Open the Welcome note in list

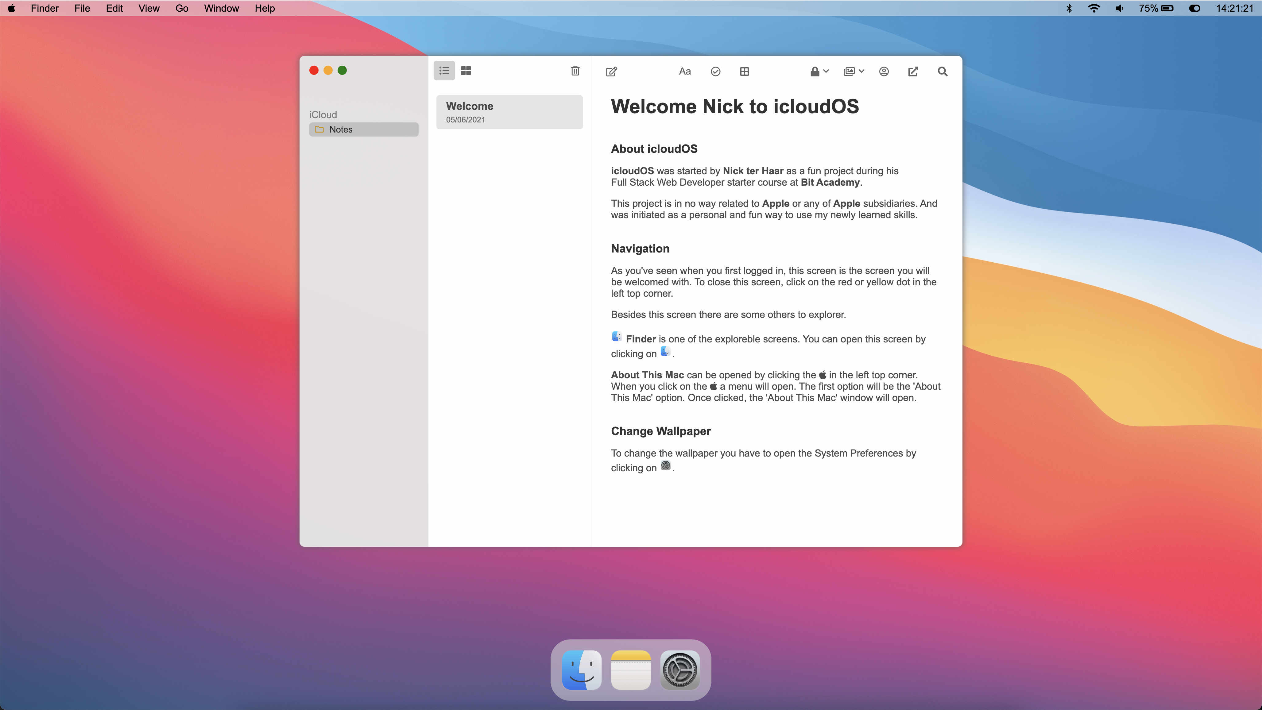[509, 112]
